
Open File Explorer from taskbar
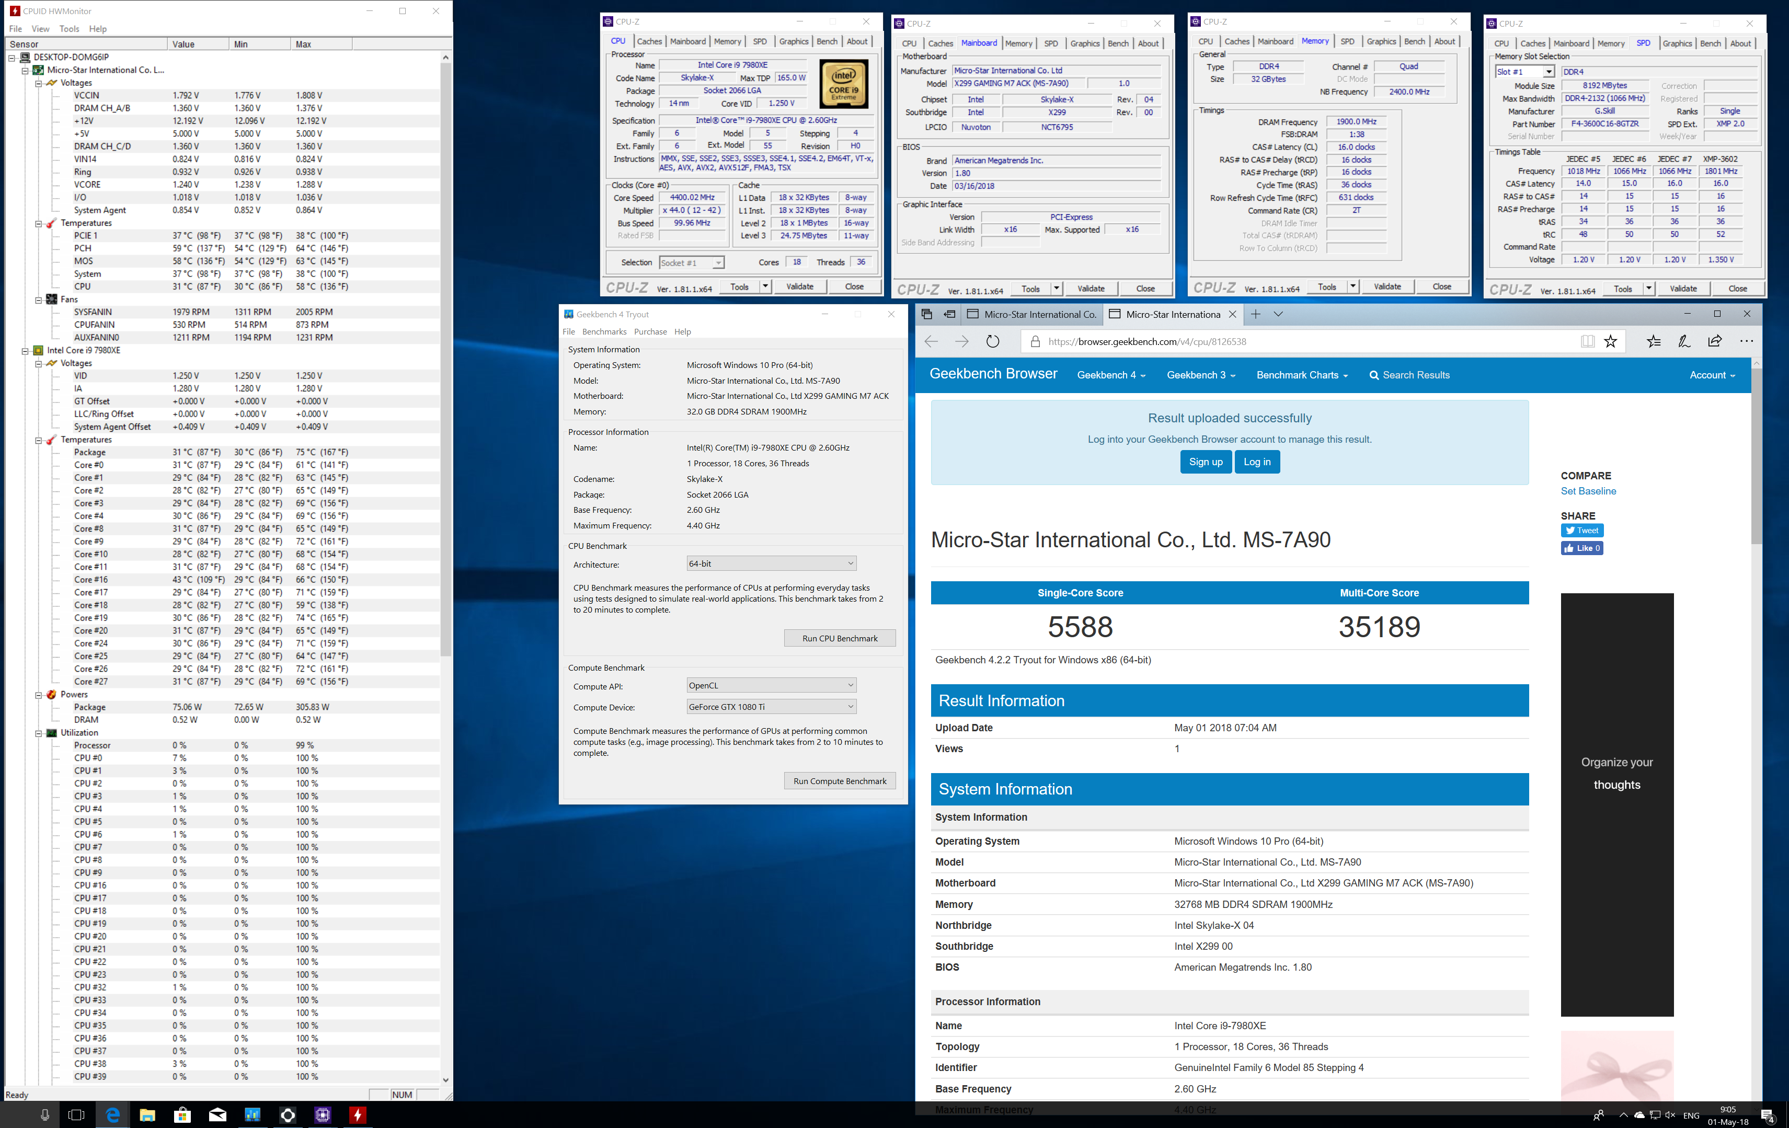pos(147,1114)
